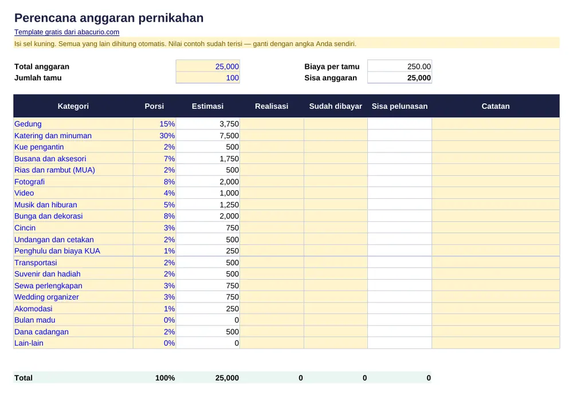Click the 15% Porsi cell for Gedung
This screenshot has height=396, width=573.
click(x=154, y=124)
